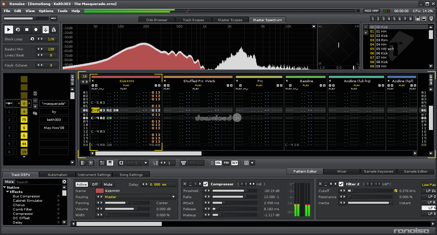Viewport: 437px width, 235px height.
Task: Click the Renoise logo at bottom right
Action: click(x=412, y=231)
